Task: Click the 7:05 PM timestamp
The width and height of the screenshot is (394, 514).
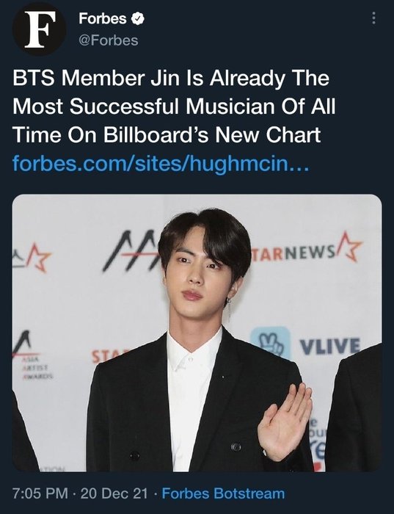Action: (40, 493)
